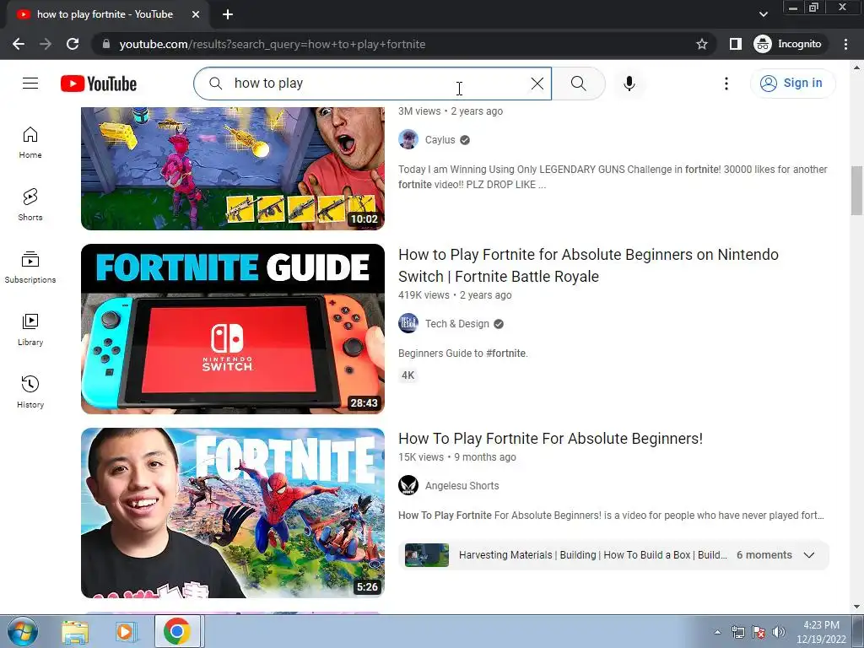
Task: Open Library in sidebar
Action: pos(30,330)
